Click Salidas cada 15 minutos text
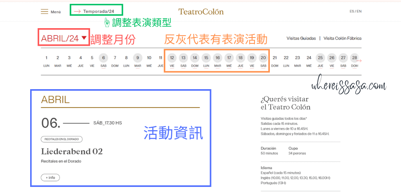 pos(279,124)
